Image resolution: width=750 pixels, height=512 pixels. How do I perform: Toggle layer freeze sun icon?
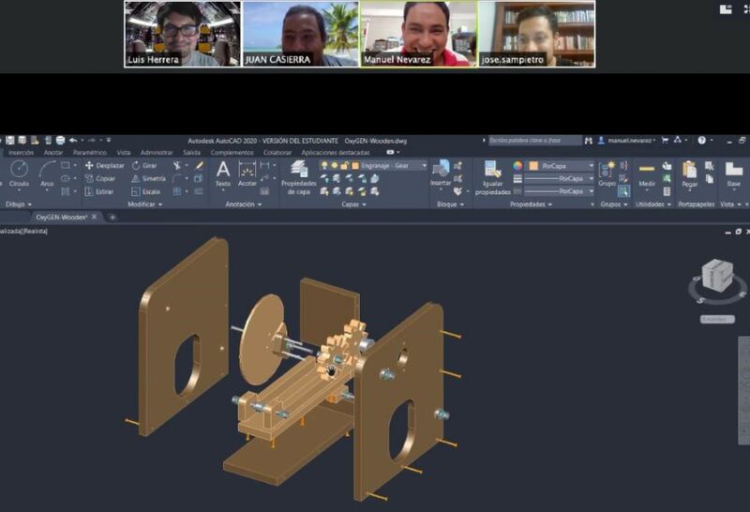(x=335, y=166)
